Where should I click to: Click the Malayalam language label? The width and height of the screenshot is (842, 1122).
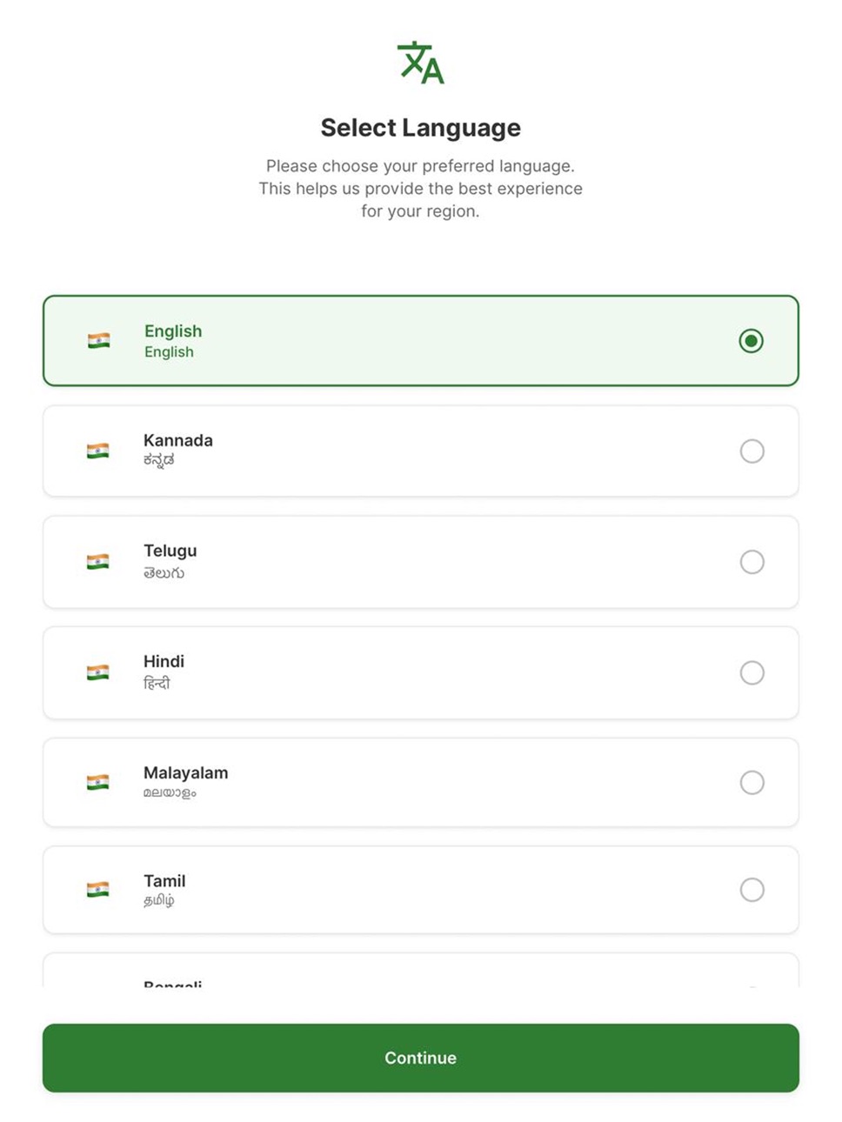click(186, 772)
